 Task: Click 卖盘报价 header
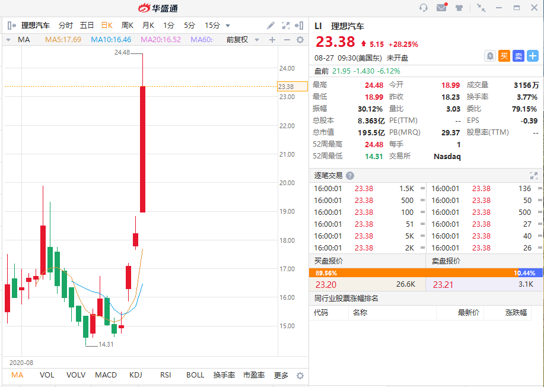(446, 261)
